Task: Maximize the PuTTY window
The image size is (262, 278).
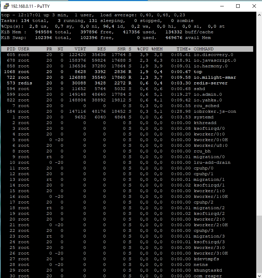Action: 238,6
